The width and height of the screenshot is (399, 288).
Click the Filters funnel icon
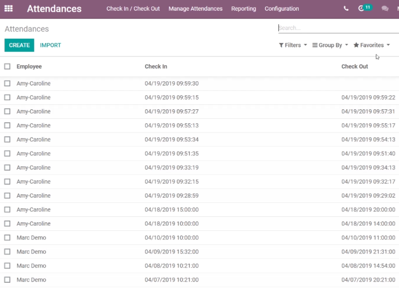click(281, 45)
